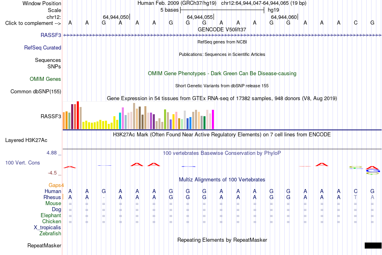Image resolution: width=382 pixels, height=255 pixels.
Task: Click the T base in Rhesus row
Action: (355, 197)
